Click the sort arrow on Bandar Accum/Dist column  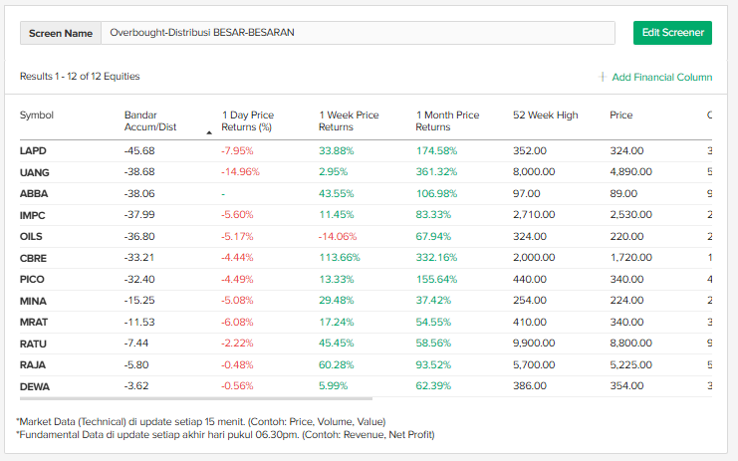point(209,131)
